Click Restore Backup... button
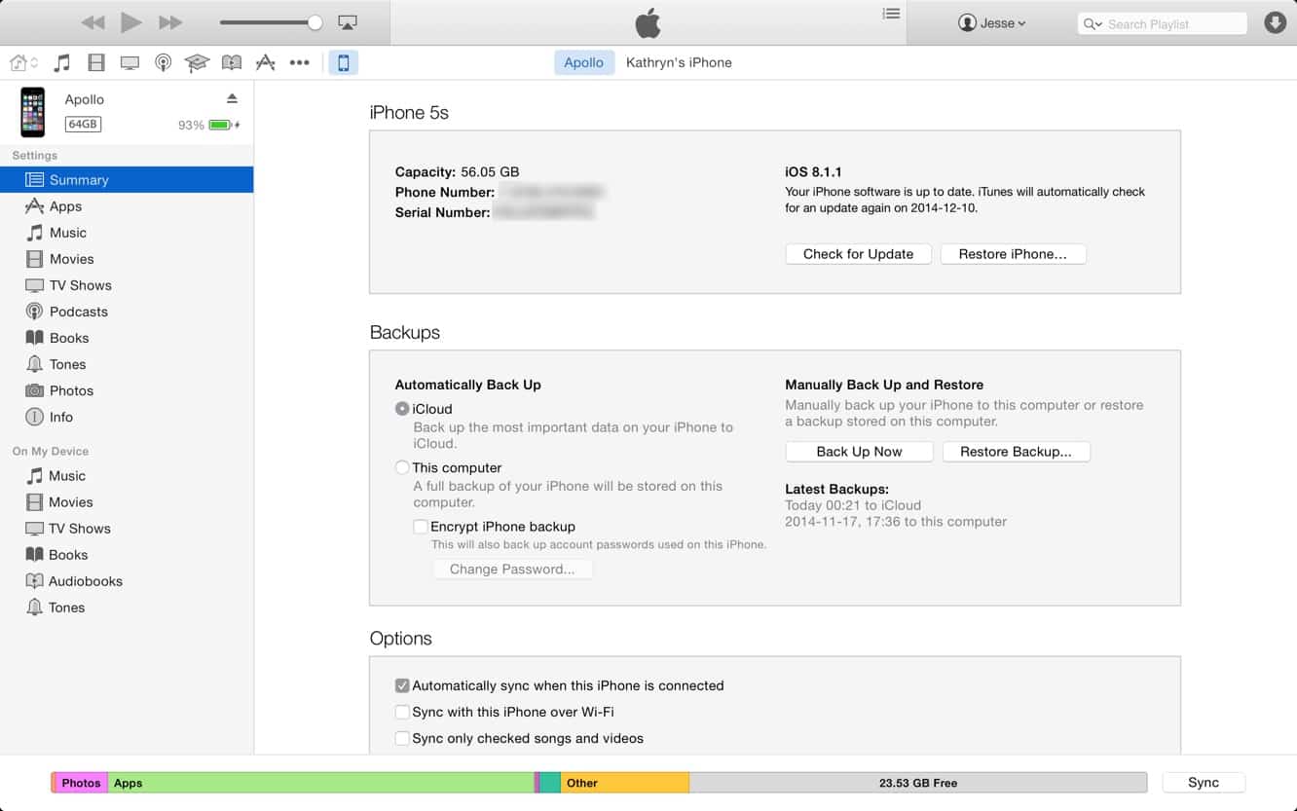This screenshot has width=1297, height=811. [x=1016, y=452]
